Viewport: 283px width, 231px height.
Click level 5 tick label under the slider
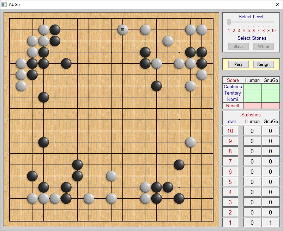[249, 31]
